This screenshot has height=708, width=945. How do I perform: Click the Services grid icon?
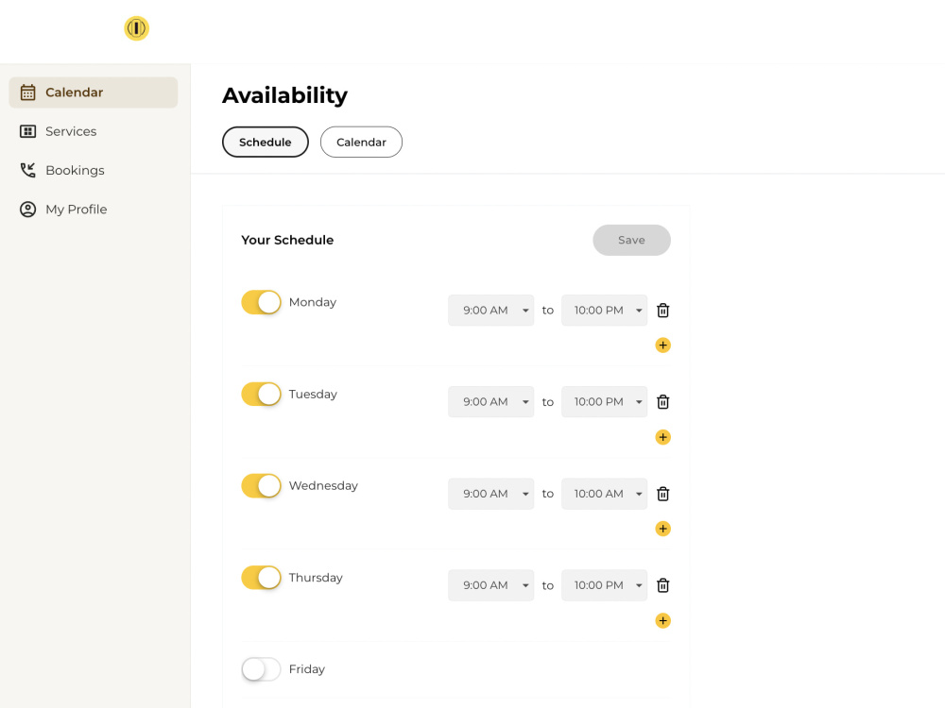(27, 131)
